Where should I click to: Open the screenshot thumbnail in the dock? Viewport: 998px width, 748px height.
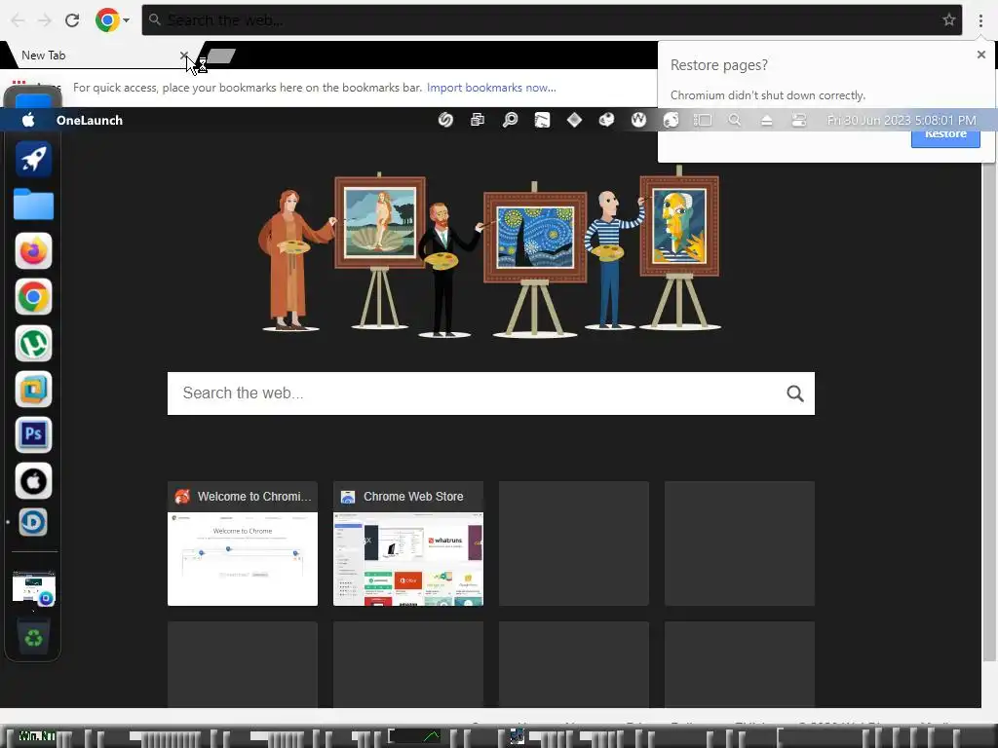(x=34, y=588)
